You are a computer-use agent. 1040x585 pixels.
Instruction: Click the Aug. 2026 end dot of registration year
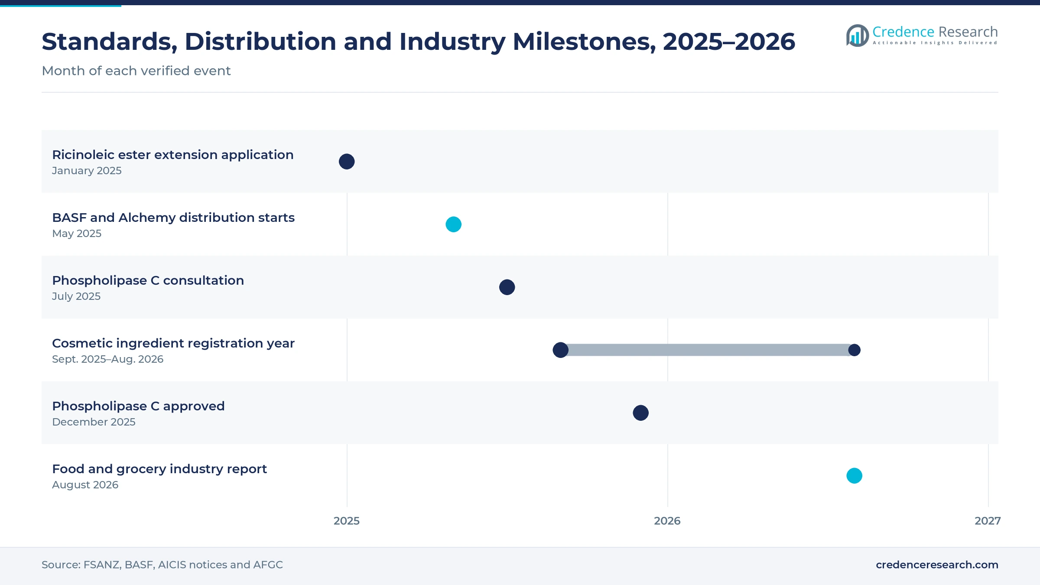tap(854, 350)
